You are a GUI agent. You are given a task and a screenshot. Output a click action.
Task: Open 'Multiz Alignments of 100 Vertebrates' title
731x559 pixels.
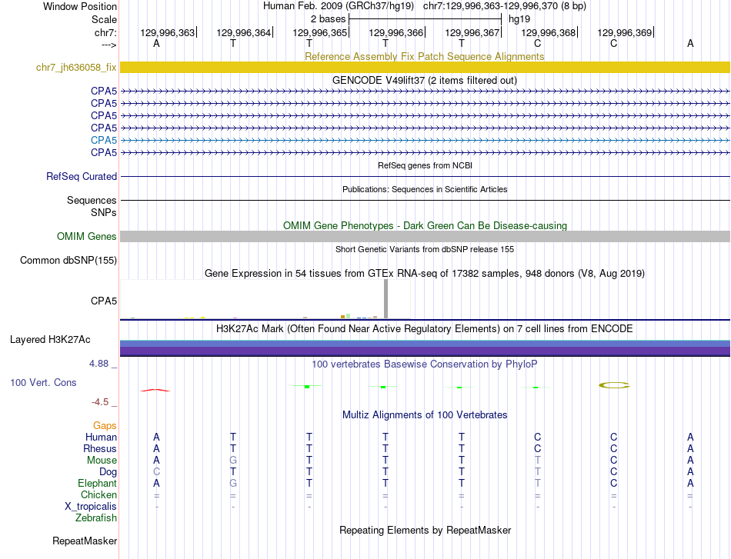425,415
